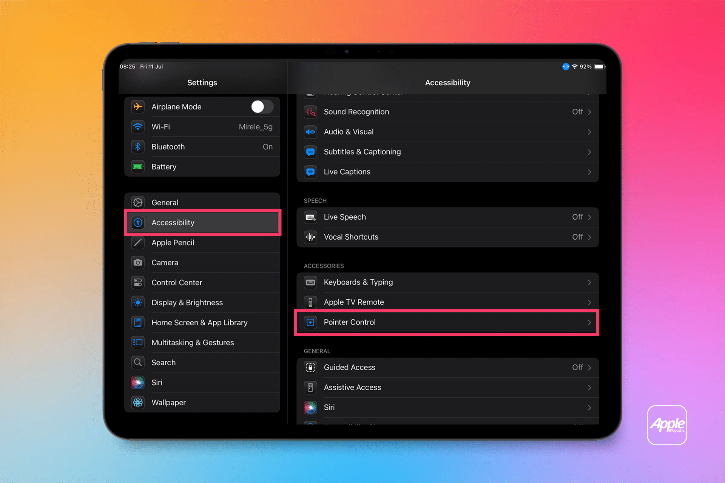The image size is (725, 483).
Task: Click the General gear icon
Action: 138,203
